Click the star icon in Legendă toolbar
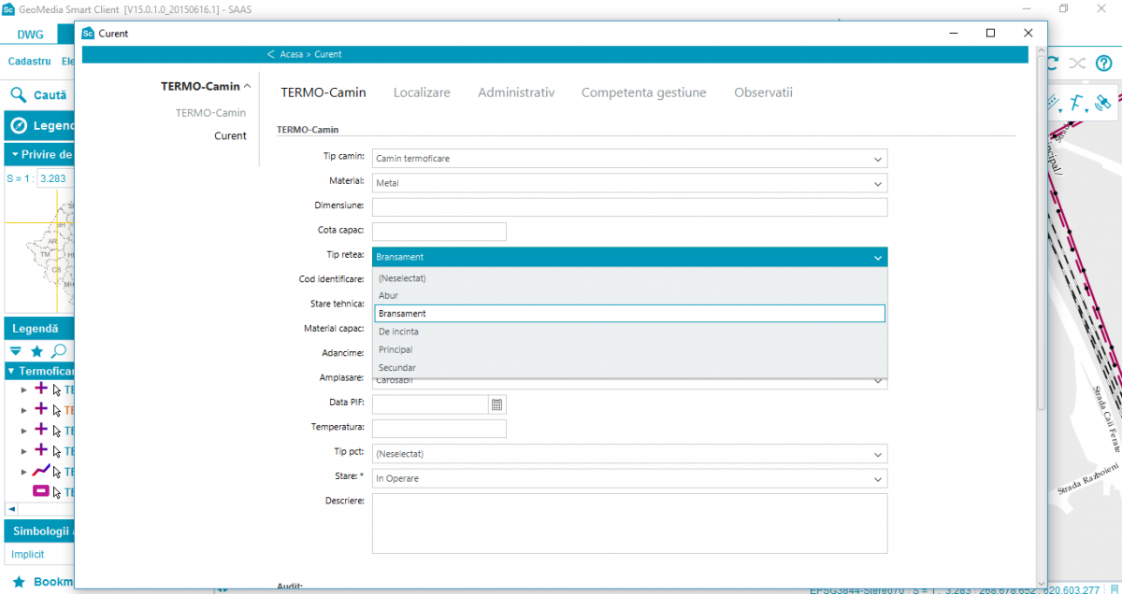This screenshot has height=594, width=1122. tap(36, 351)
